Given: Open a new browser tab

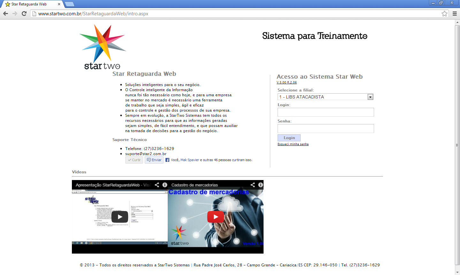Looking at the screenshot, I should pos(69,4).
